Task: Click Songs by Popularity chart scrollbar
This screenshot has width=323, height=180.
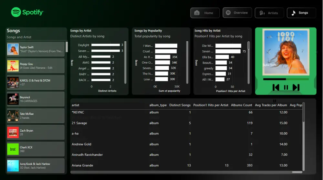Action: (187, 63)
